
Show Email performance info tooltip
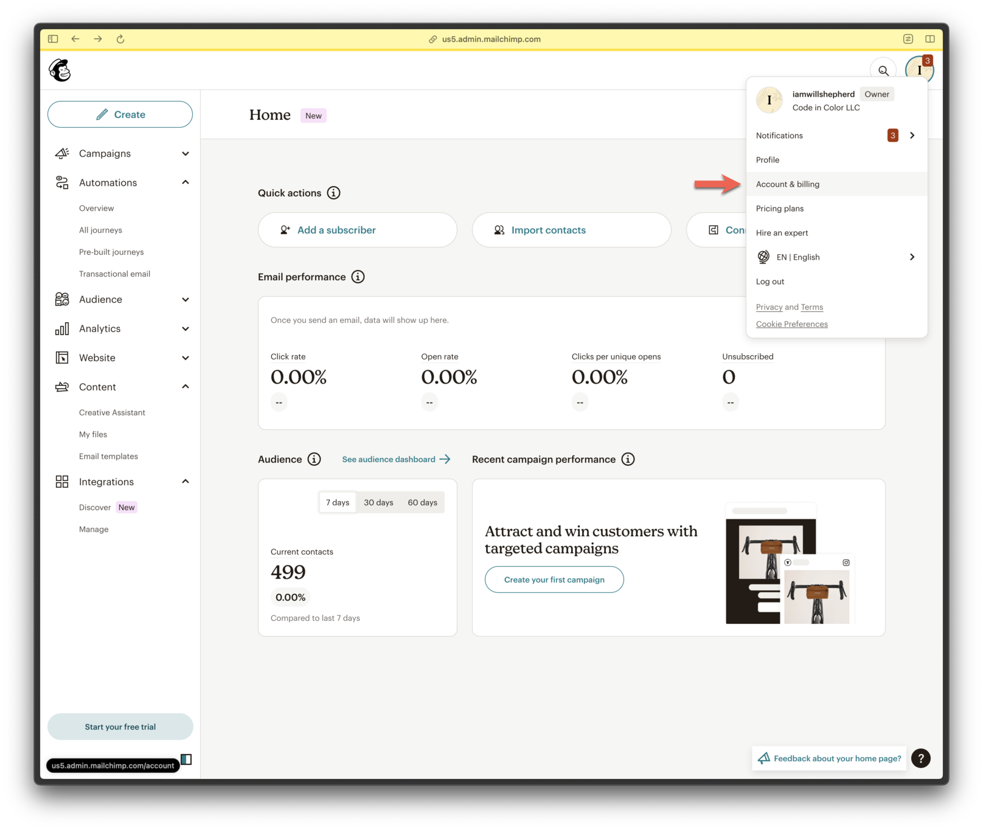358,277
